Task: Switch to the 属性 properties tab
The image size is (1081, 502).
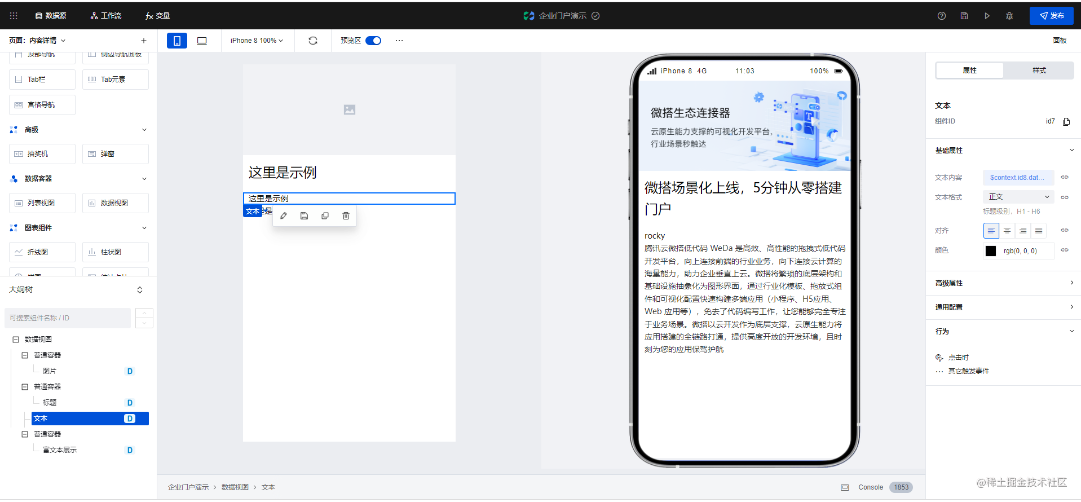Action: 969,71
